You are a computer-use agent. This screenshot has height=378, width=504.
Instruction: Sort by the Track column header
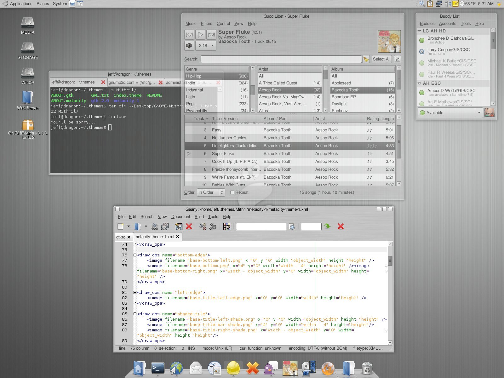201,119
